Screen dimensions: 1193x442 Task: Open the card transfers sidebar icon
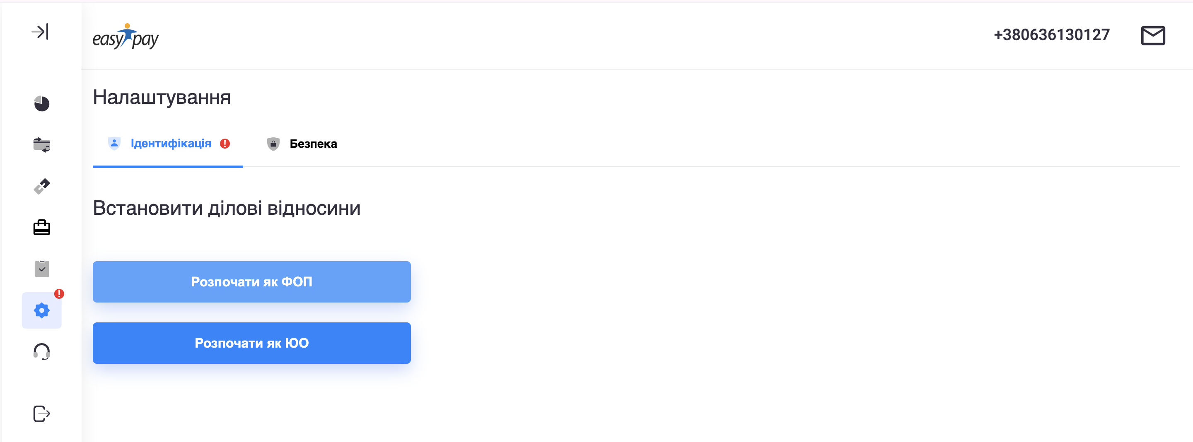click(x=42, y=145)
